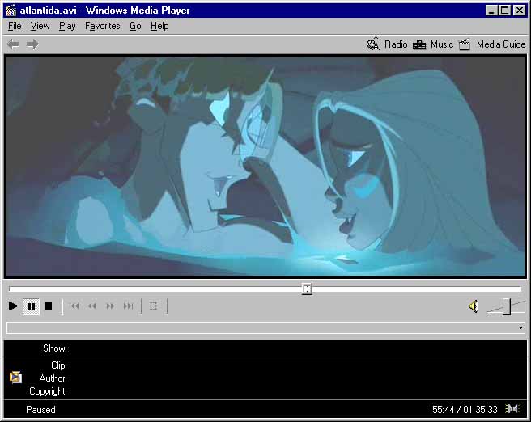The height and width of the screenshot is (422, 531).
Task: Open the Media Guide link
Action: click(492, 44)
